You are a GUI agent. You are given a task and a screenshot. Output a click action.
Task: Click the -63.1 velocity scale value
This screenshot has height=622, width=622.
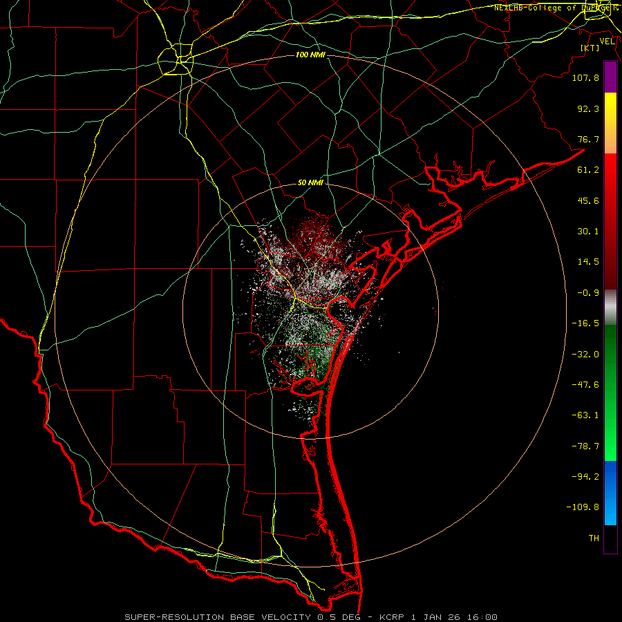pos(585,415)
